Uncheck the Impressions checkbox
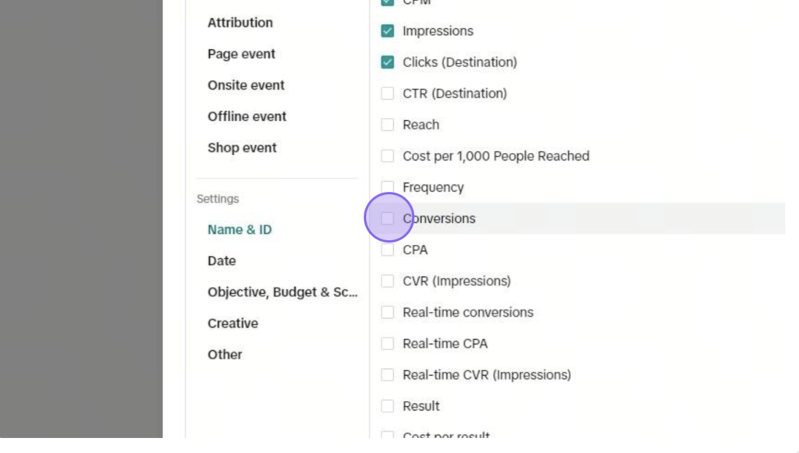This screenshot has height=453, width=799. point(387,31)
